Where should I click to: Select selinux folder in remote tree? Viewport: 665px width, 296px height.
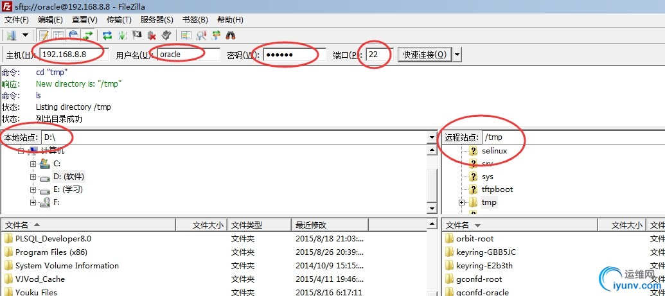pos(494,151)
